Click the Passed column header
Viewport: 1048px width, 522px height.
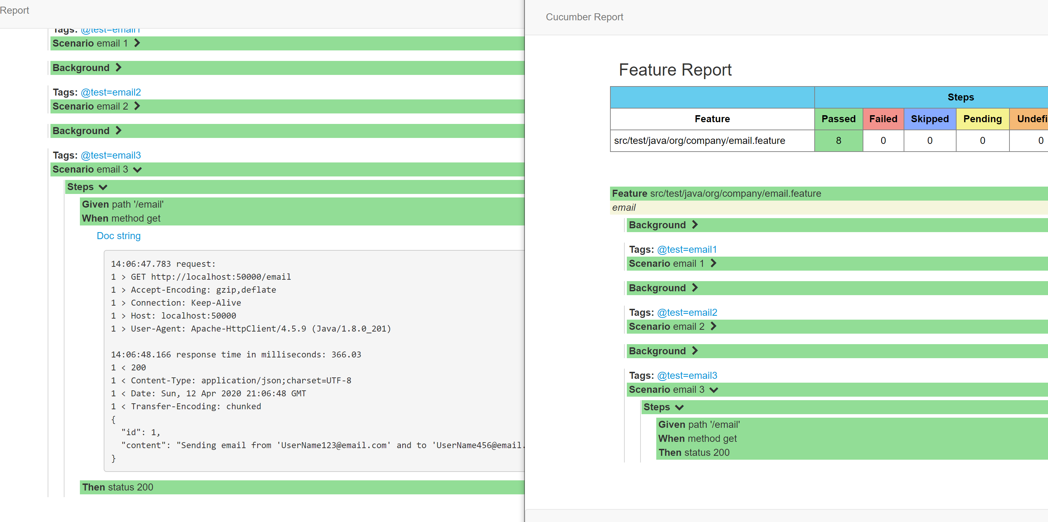[x=838, y=119]
